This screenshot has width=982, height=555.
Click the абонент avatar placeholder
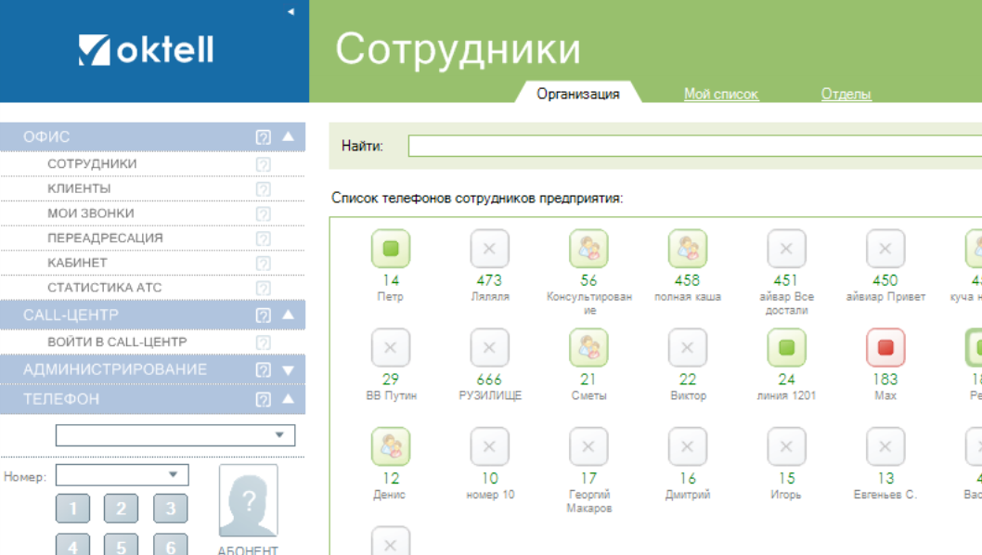click(x=248, y=501)
